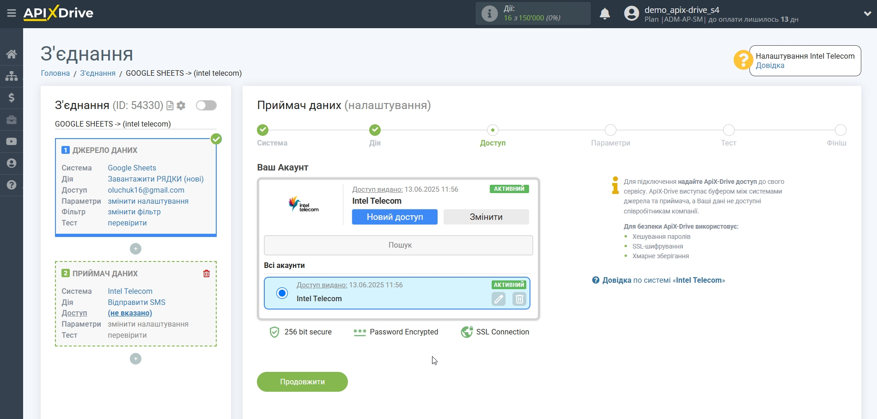Click the ApiX-Drive logo
Screen dimensions: 877x419
(58, 13)
